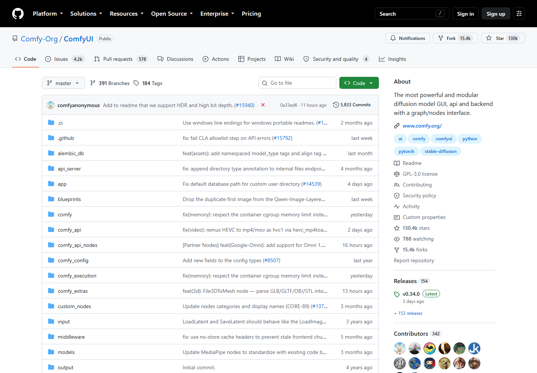
Task: Switch to the Projects tab
Action: coord(252,59)
